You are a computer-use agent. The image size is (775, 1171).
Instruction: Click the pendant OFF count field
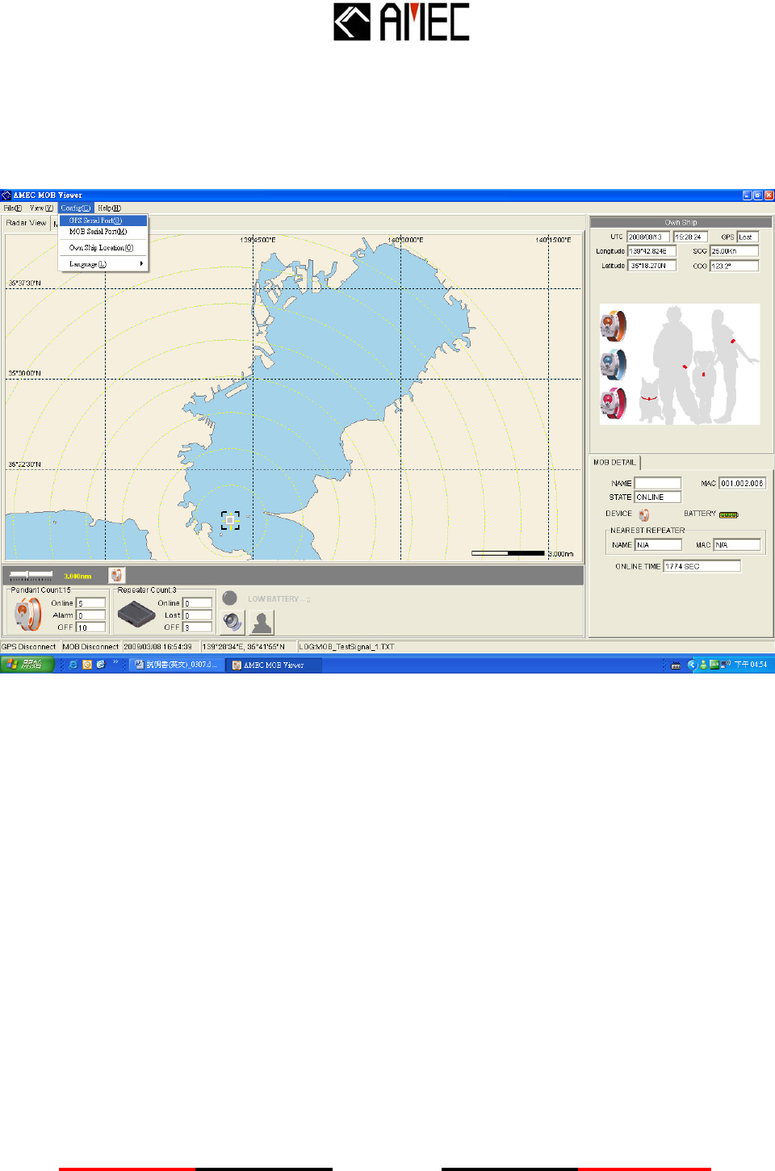click(91, 627)
